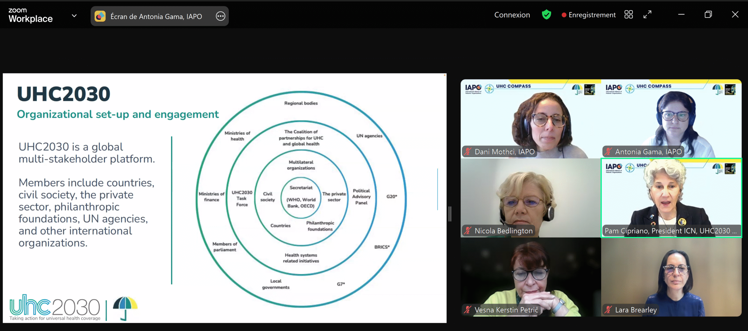Click the screen share app icon
This screenshot has width=748, height=331.
point(100,16)
